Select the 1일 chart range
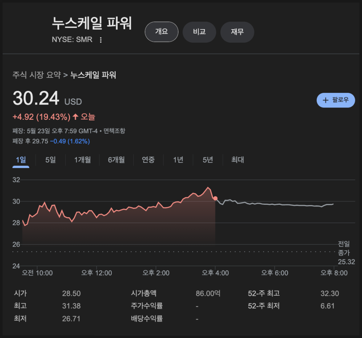The width and height of the screenshot is (362, 338). point(21,160)
